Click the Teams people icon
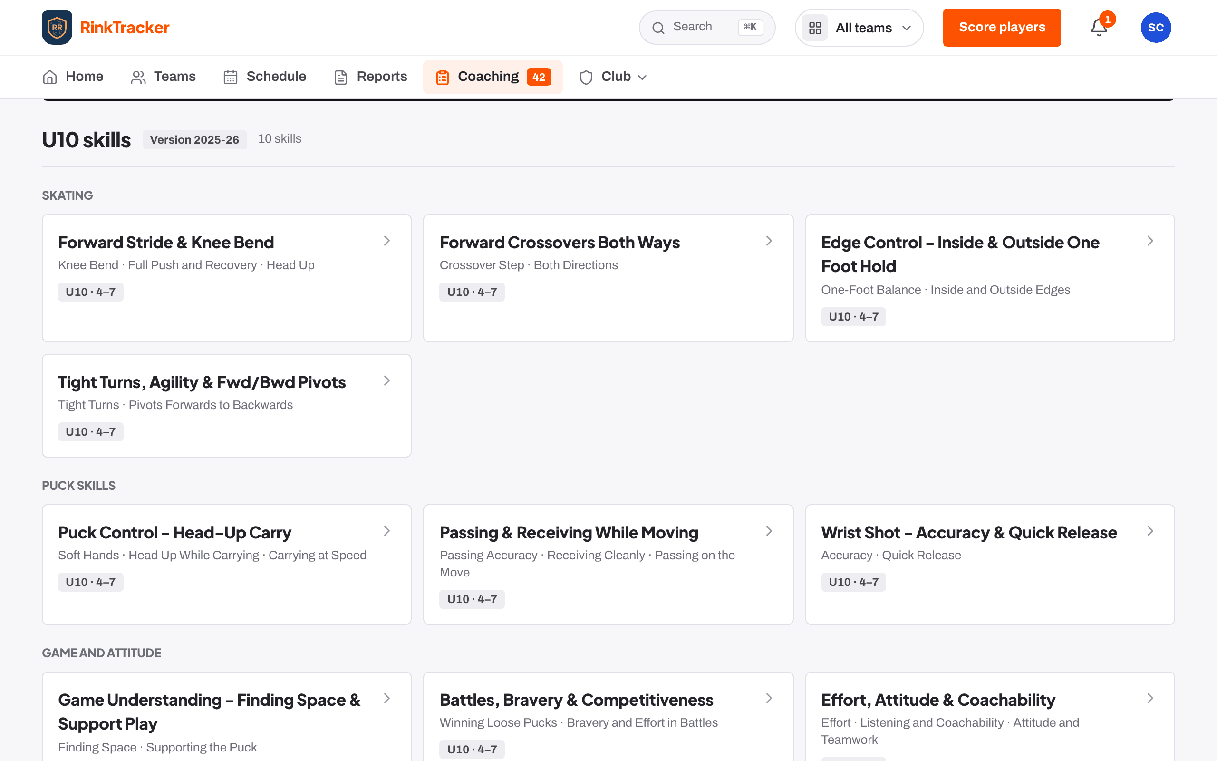1217x761 pixels. tap(138, 77)
